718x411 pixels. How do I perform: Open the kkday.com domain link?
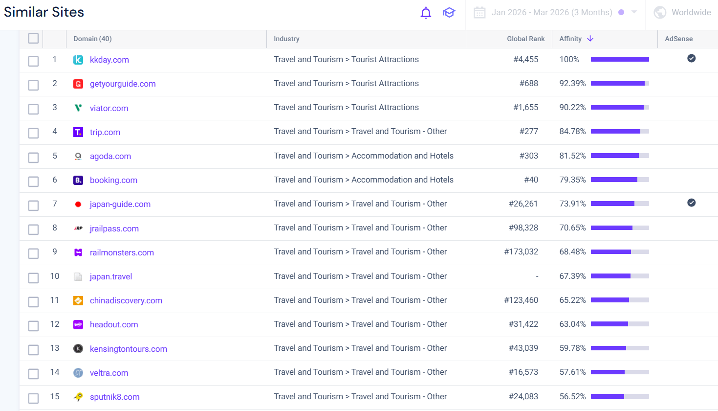click(109, 60)
